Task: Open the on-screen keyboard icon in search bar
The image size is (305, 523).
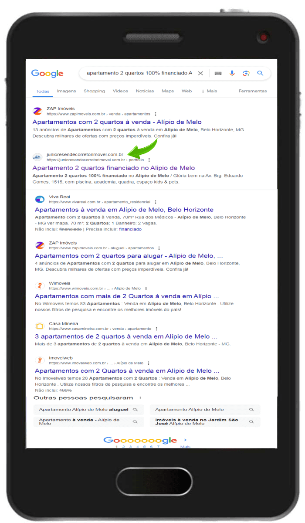Action: [x=218, y=73]
